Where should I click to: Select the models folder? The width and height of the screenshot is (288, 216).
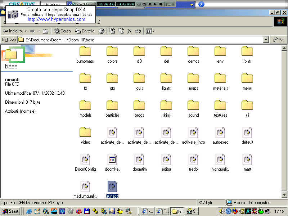(x=85, y=109)
